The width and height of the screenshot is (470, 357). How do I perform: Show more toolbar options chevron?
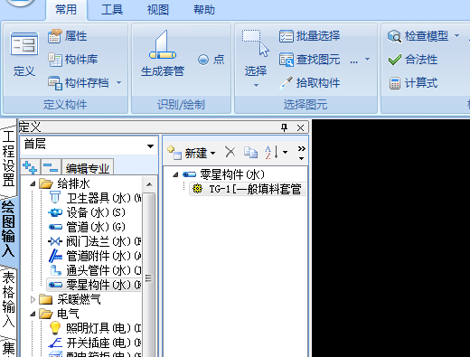pyautogui.click(x=302, y=153)
